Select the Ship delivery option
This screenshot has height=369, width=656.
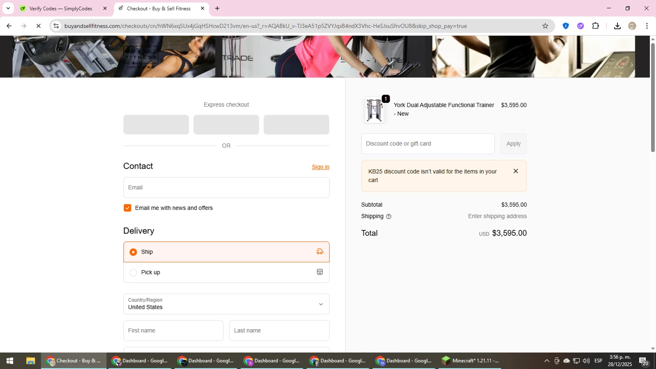tap(226, 252)
